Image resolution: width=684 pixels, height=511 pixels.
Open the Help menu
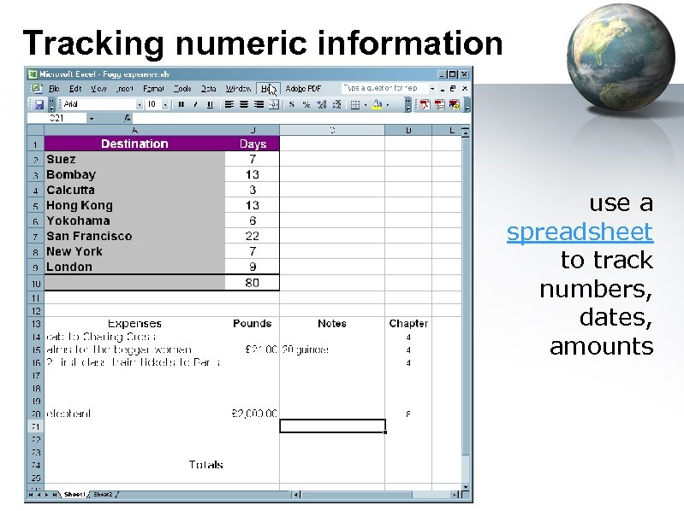(x=268, y=89)
